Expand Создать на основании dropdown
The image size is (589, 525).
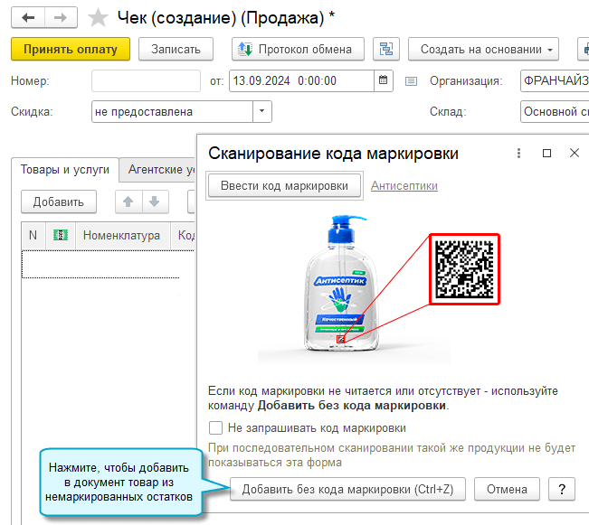point(483,49)
